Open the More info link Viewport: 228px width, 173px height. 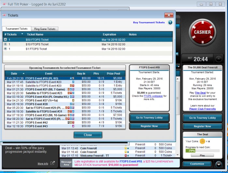(43, 164)
